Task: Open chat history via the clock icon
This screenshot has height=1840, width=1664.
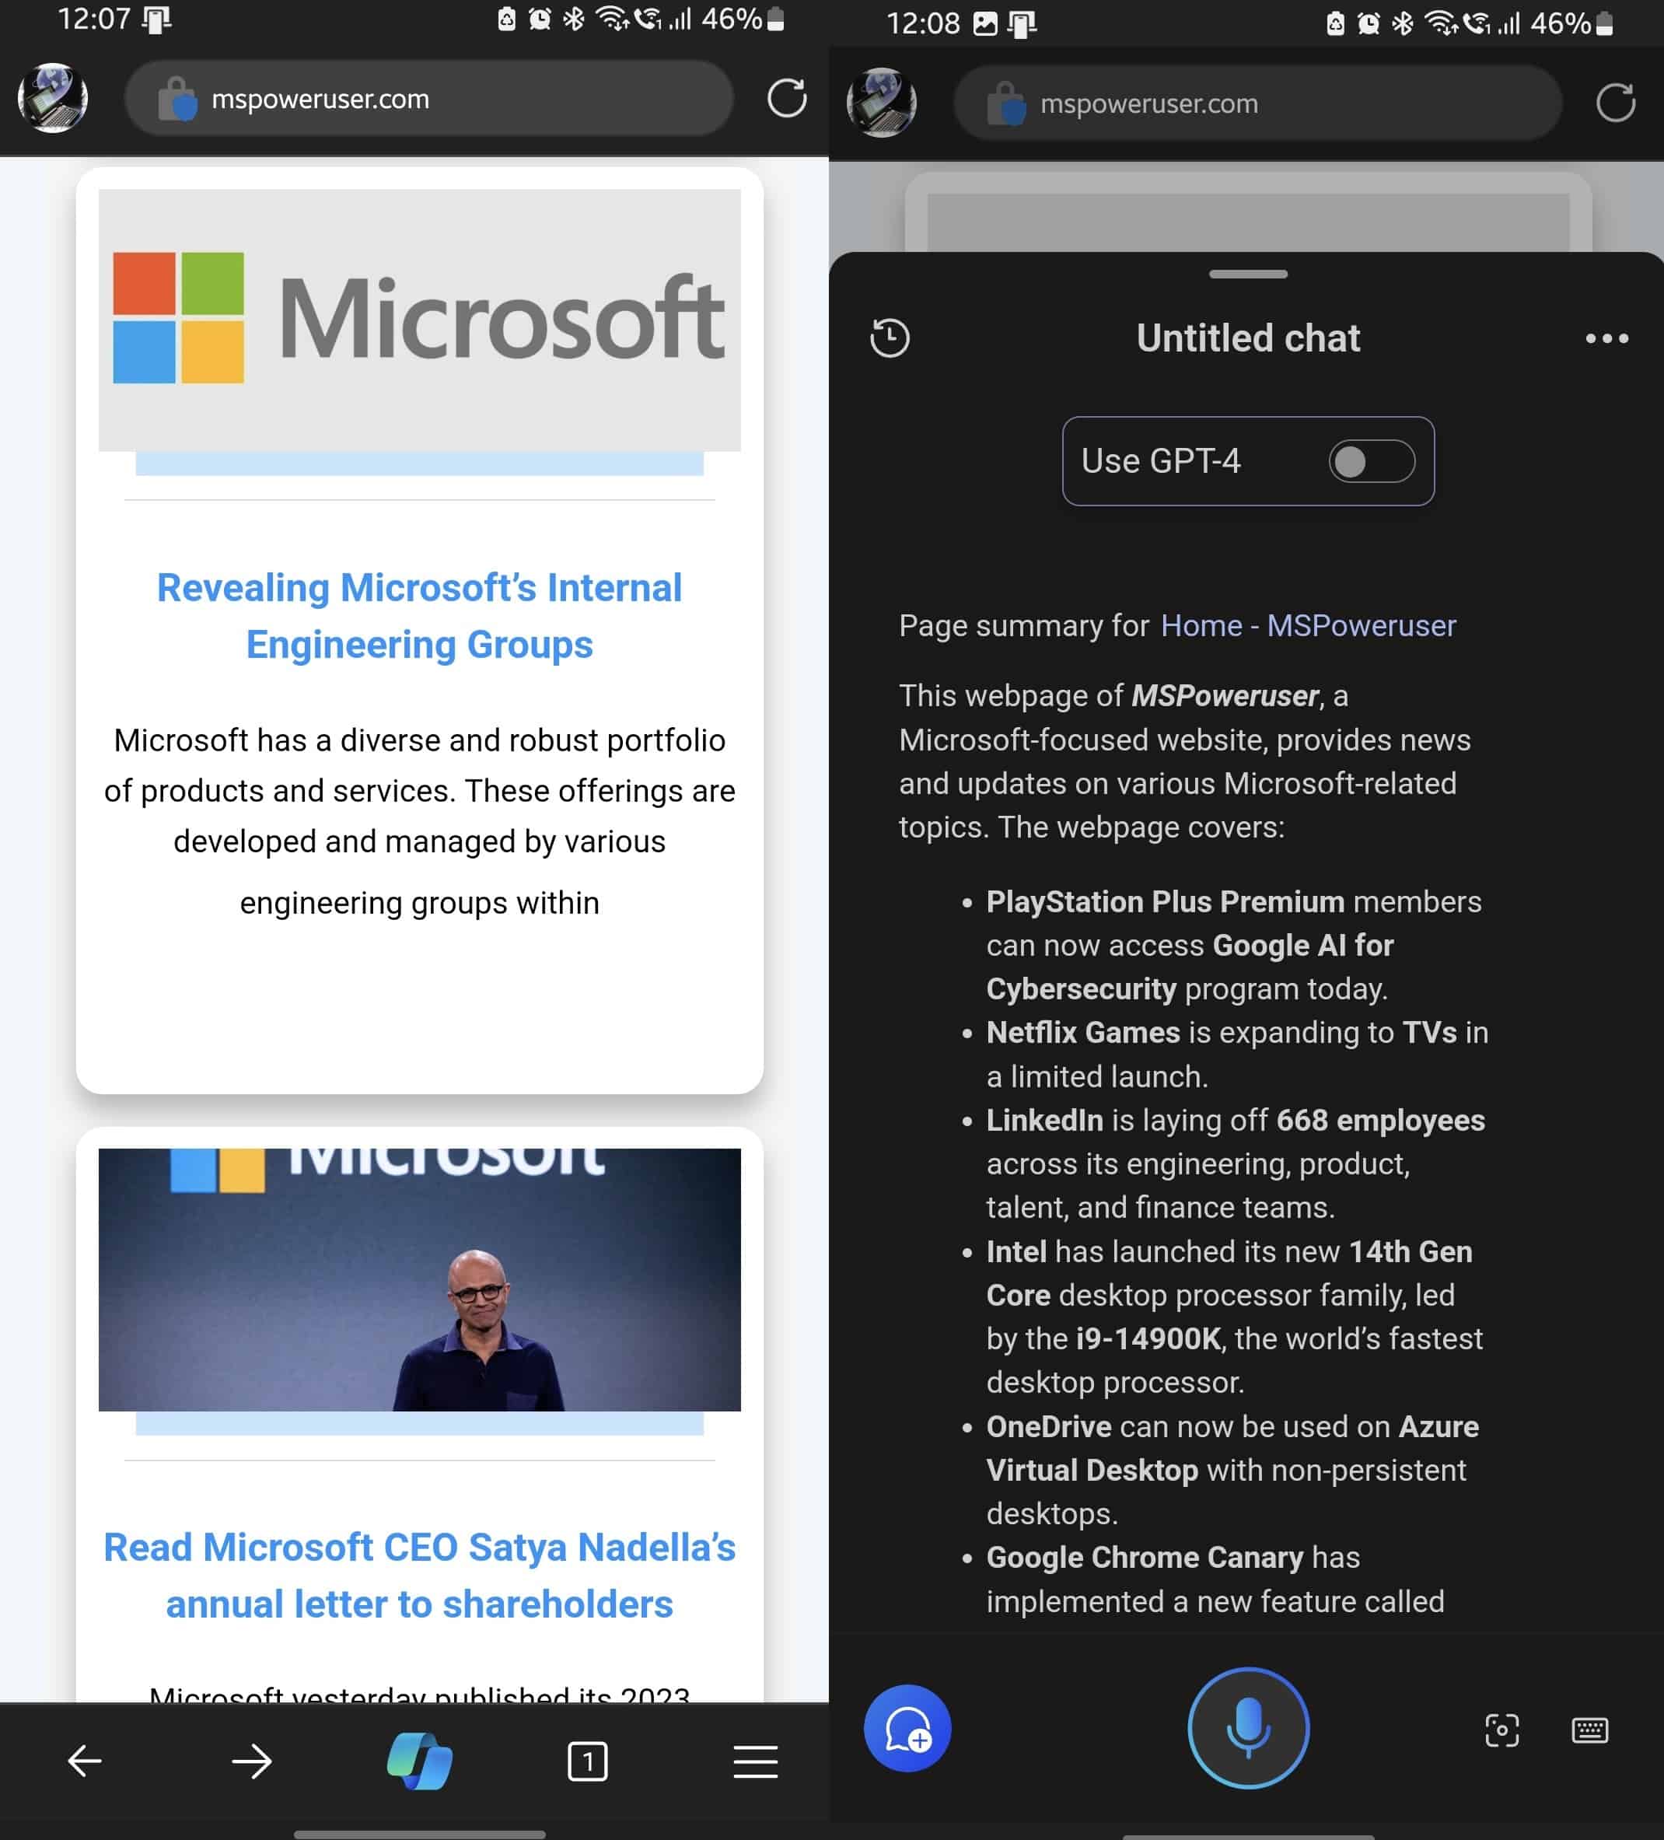Action: (890, 338)
